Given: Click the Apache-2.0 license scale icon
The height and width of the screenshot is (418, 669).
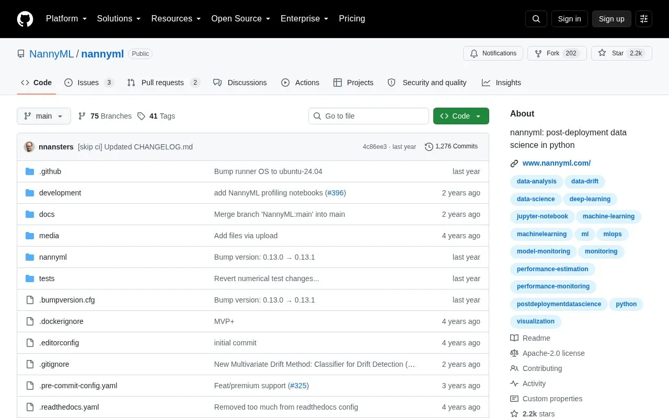Looking at the screenshot, I should click(514, 353).
